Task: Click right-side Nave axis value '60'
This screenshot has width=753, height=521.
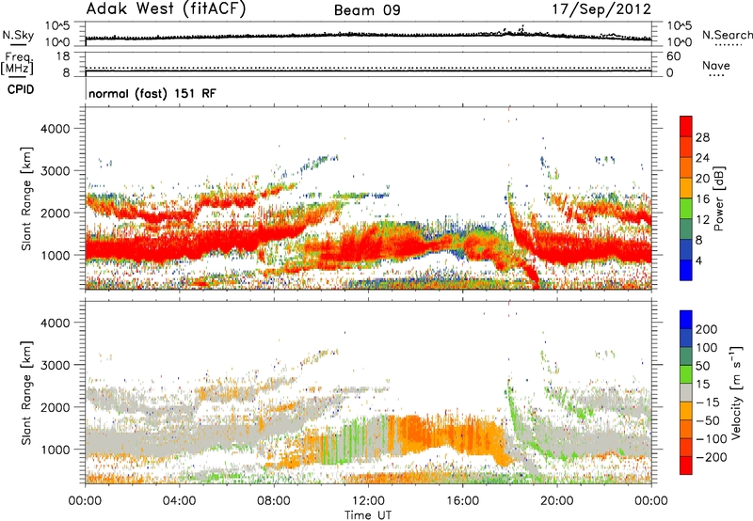Action: tap(673, 56)
